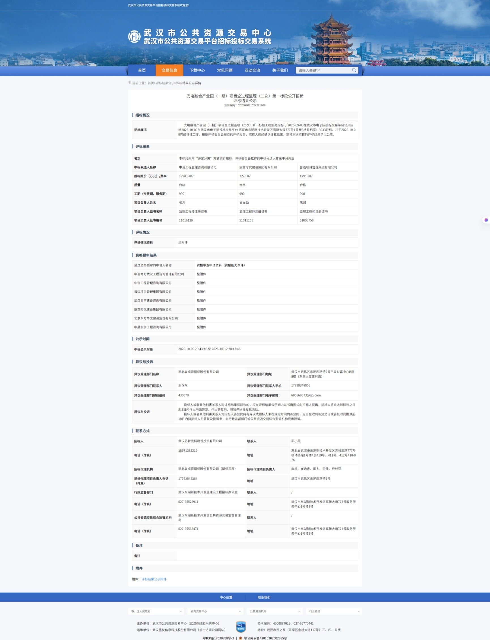
Task: Open the 鄂ICP备17030998号-3 record link
Action: [219, 638]
